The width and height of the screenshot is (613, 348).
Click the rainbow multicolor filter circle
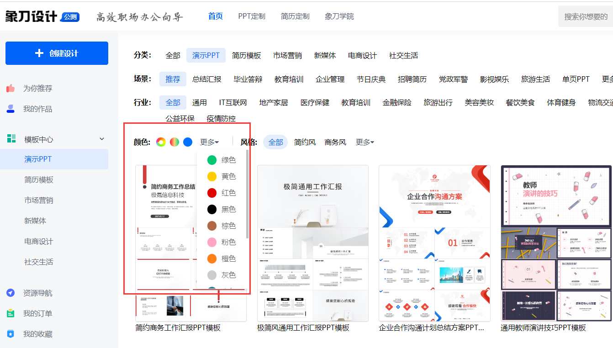[160, 142]
